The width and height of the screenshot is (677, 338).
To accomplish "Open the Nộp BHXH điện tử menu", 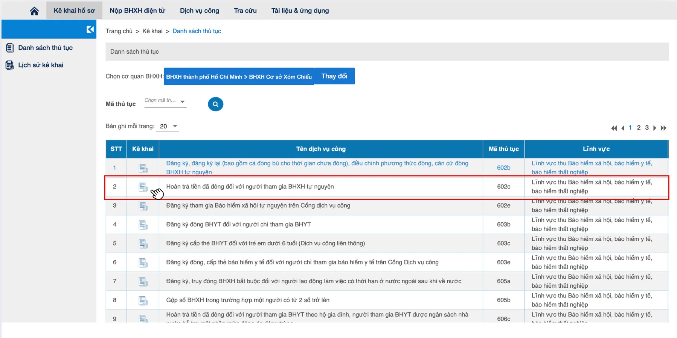I will coord(137,11).
